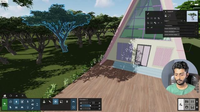This screenshot has height=112, width=200.
Task: Switch to Photo mode camera
Action: point(187,102)
